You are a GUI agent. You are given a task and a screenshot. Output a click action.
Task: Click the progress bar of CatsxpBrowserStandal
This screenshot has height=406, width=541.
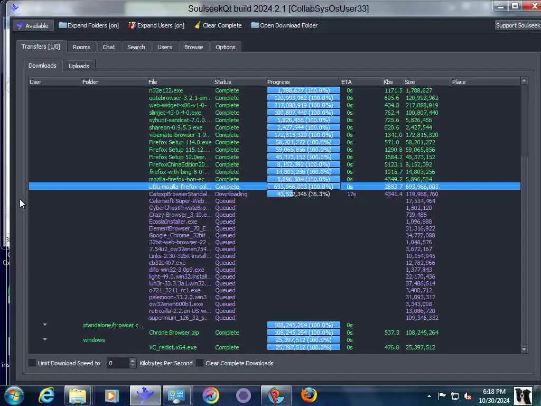pos(303,194)
